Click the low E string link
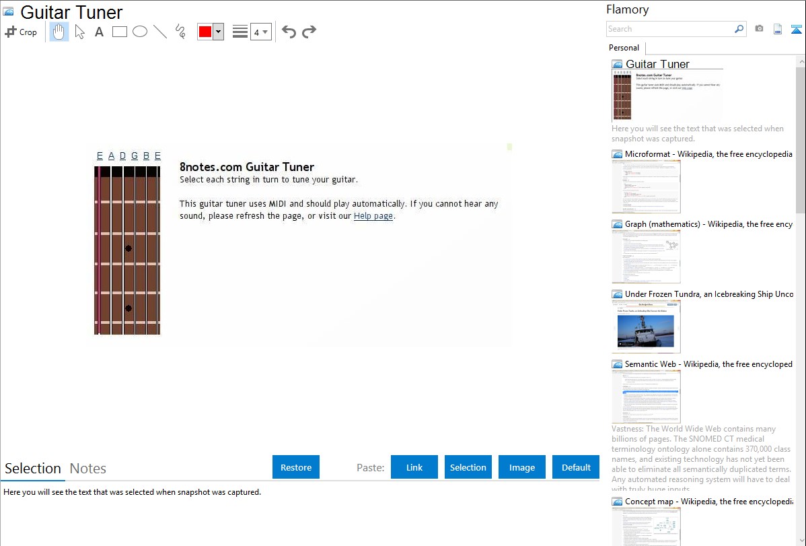The height and width of the screenshot is (546, 806). tap(100, 156)
